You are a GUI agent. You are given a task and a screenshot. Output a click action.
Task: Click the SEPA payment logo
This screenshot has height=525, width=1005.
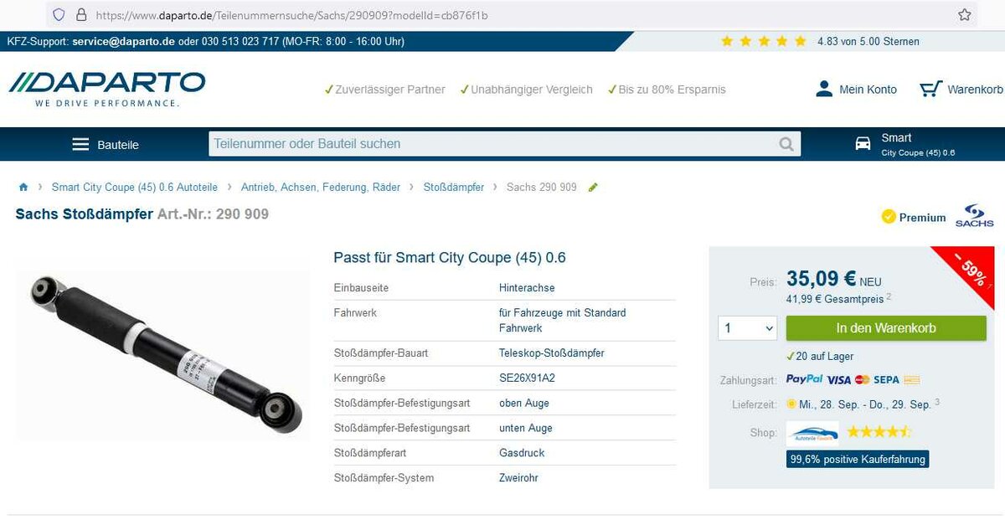coord(886,379)
